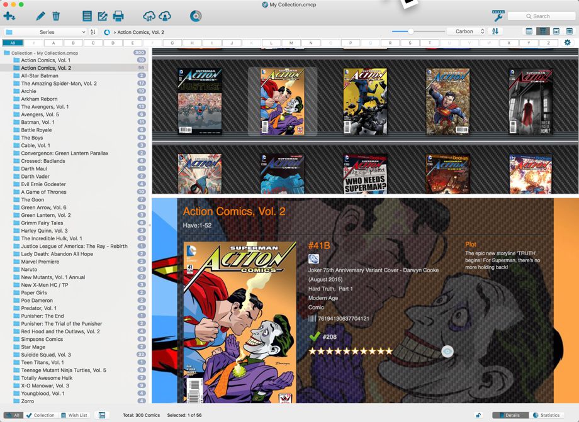
Task: Click the blue circular refresh icon in breadcrumb
Action: [107, 32]
